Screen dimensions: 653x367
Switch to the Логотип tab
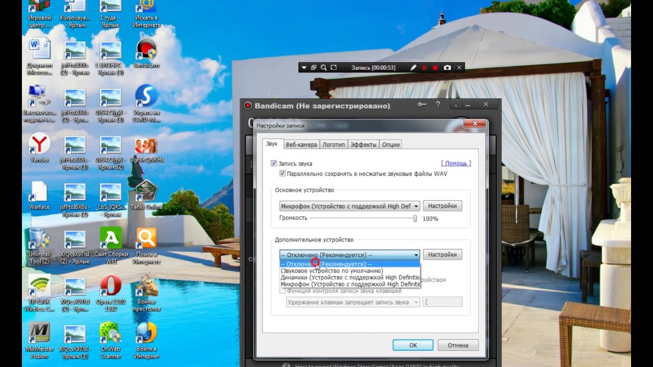(x=334, y=145)
